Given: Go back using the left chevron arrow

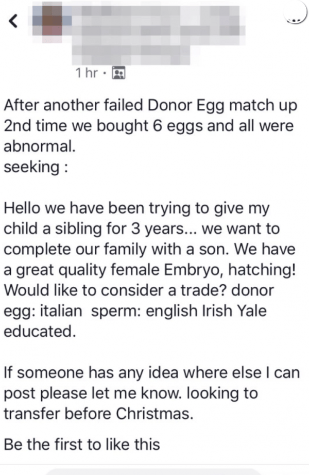Looking at the screenshot, I should 12,21.
